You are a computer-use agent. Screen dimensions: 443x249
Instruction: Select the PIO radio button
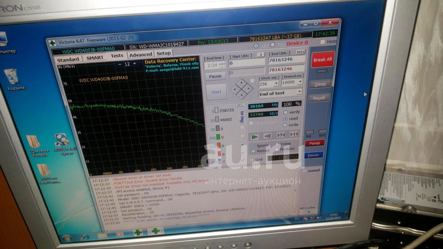273,45
